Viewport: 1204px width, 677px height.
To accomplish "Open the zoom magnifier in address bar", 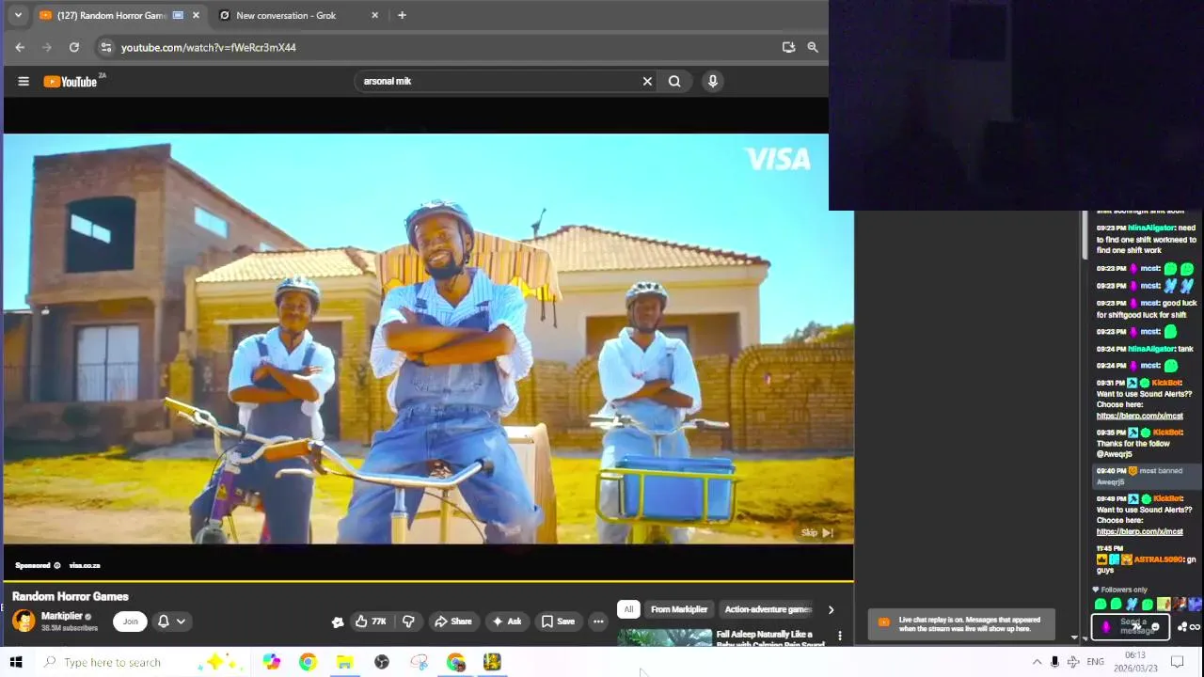I will coord(813,47).
